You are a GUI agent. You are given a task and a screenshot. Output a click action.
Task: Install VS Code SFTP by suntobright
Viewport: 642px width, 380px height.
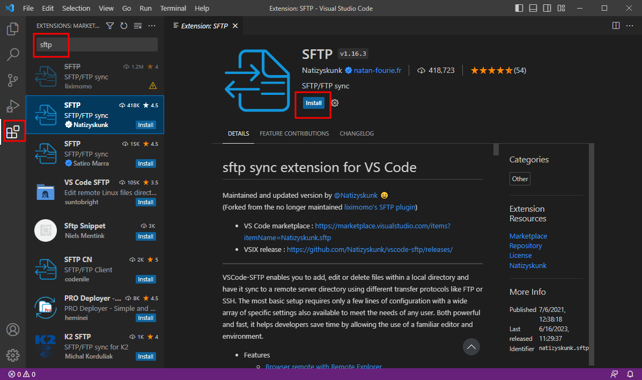coord(146,202)
